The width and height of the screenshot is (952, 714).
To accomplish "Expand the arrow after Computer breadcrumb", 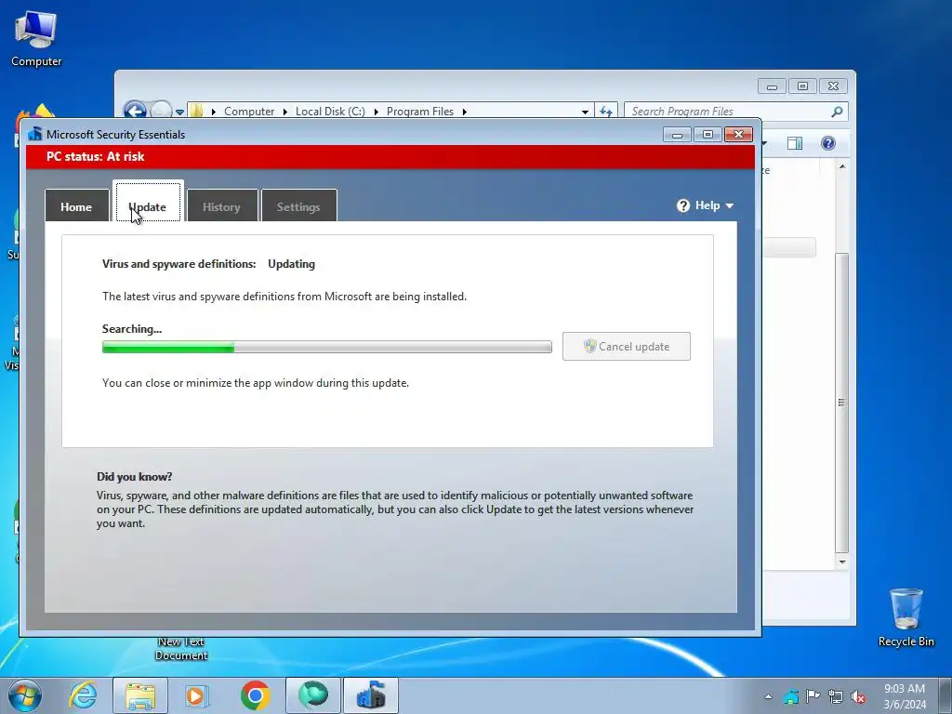I will point(284,112).
